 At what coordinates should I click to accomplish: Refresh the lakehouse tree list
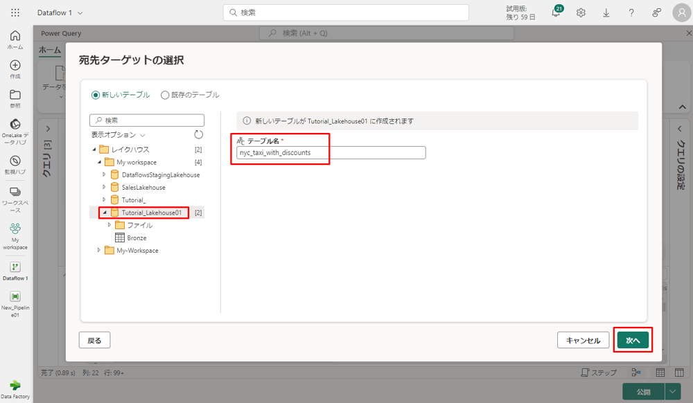pyautogui.click(x=198, y=134)
